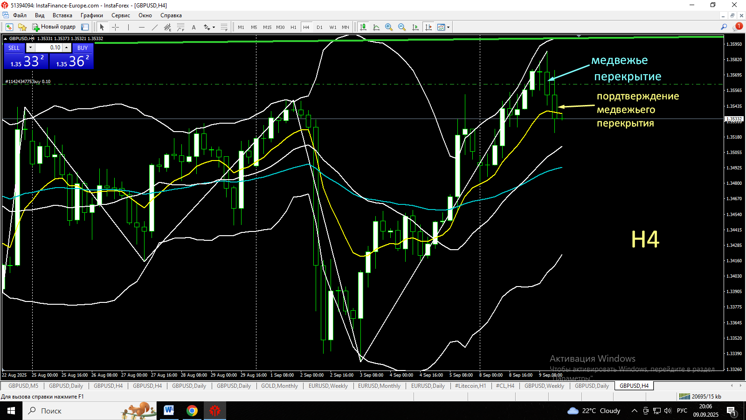Open a new chart with the toolbar icon

tap(9, 27)
